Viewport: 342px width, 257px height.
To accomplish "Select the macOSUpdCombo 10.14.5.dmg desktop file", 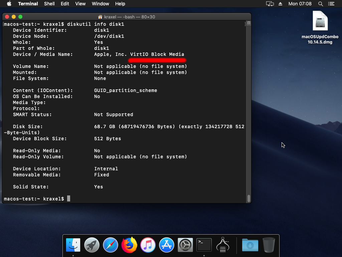I will pyautogui.click(x=320, y=27).
